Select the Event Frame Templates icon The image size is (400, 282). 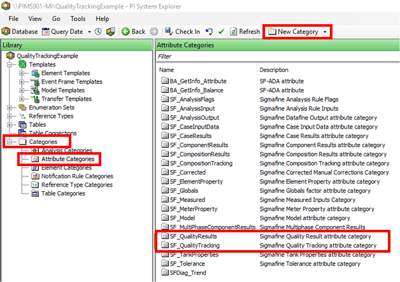(35, 81)
